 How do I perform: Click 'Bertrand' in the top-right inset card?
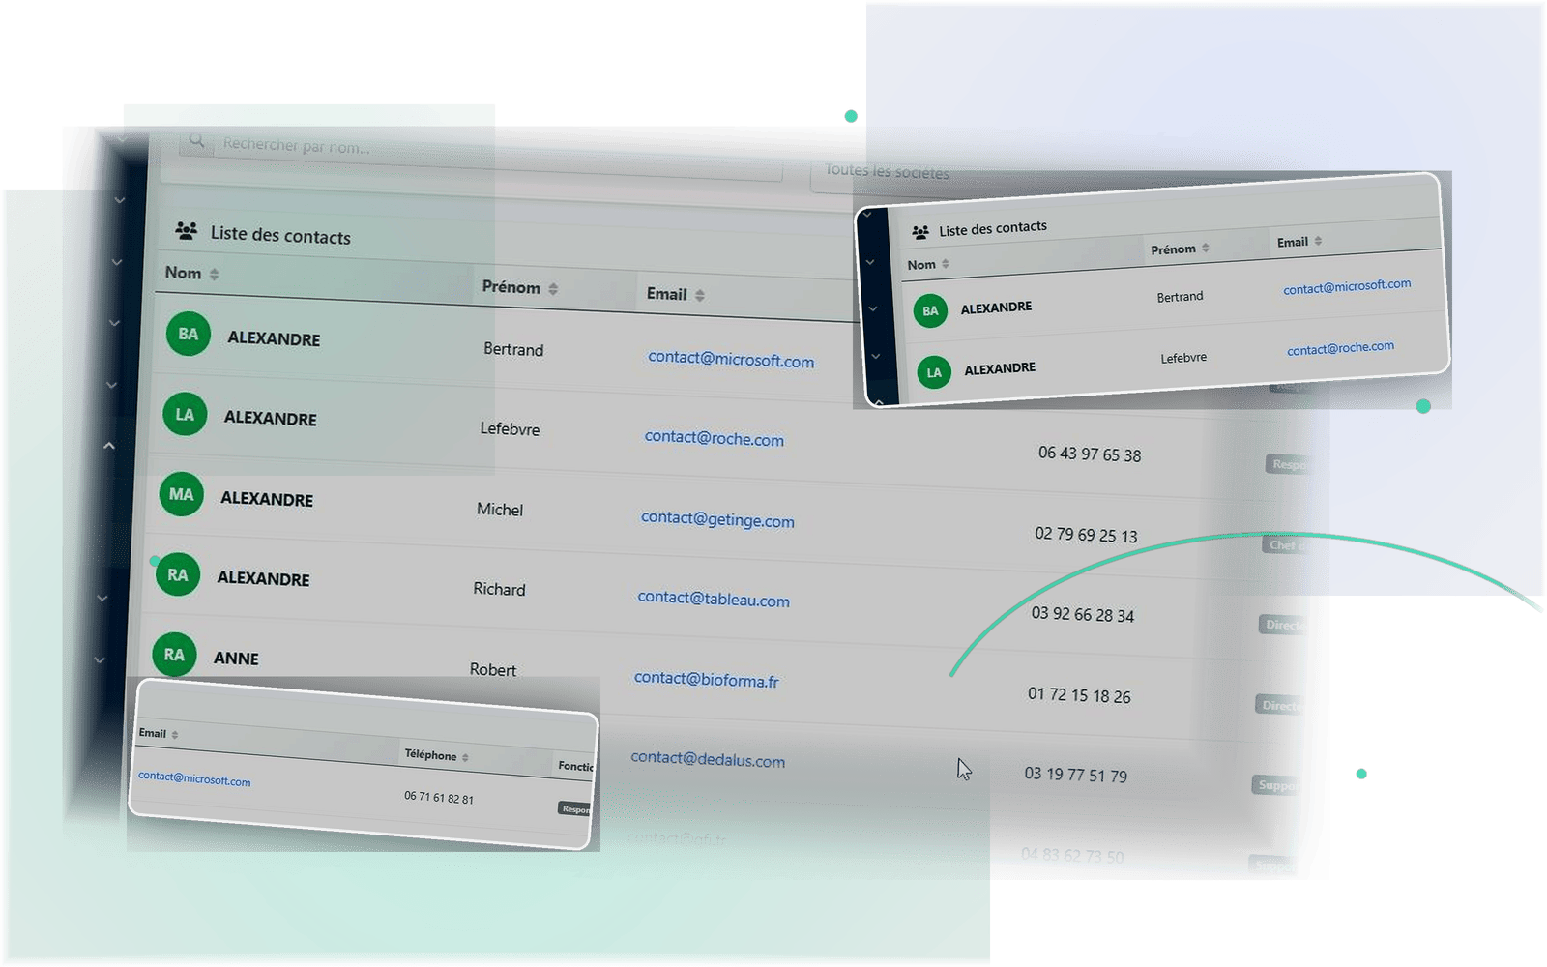pos(1180,297)
